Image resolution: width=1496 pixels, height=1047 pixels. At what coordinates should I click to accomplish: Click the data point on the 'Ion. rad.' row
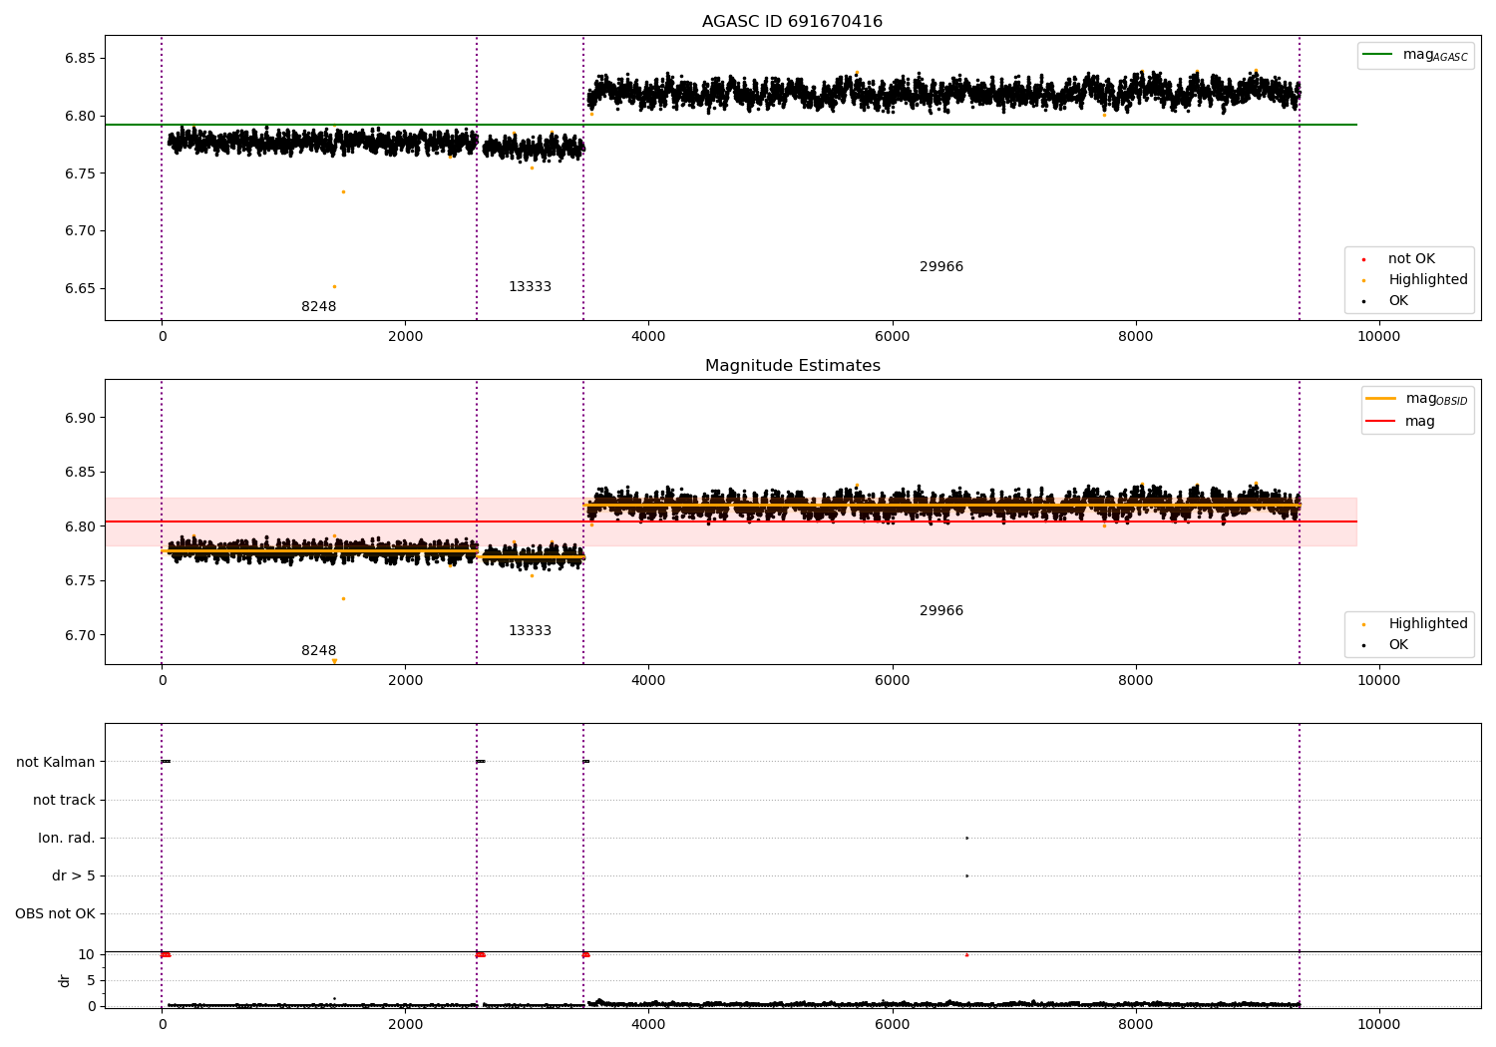[966, 838]
